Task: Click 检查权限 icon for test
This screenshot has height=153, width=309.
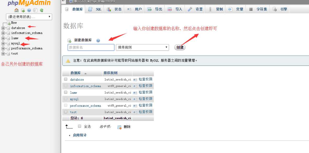Action: click(135, 112)
